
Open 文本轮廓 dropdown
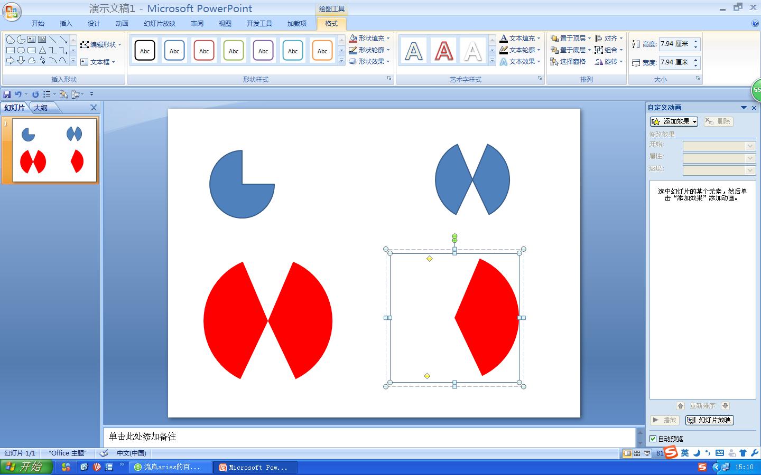coord(520,50)
